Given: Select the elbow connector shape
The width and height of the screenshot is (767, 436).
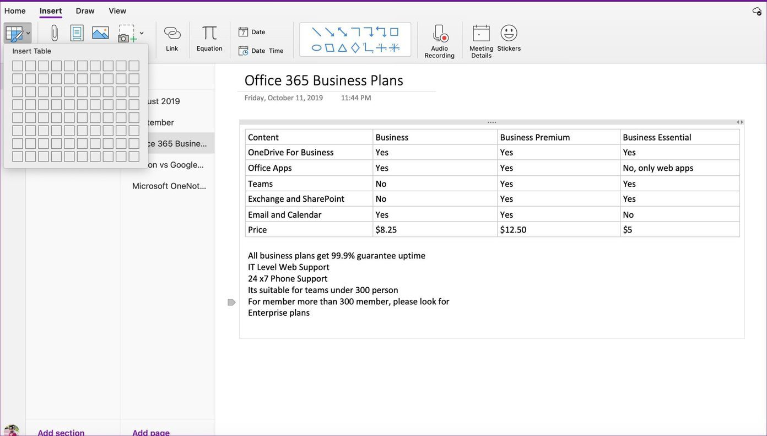Looking at the screenshot, I should (x=355, y=32).
